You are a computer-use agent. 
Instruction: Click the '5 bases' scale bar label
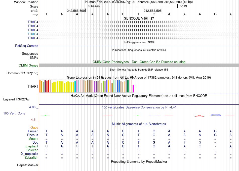[94, 6]
